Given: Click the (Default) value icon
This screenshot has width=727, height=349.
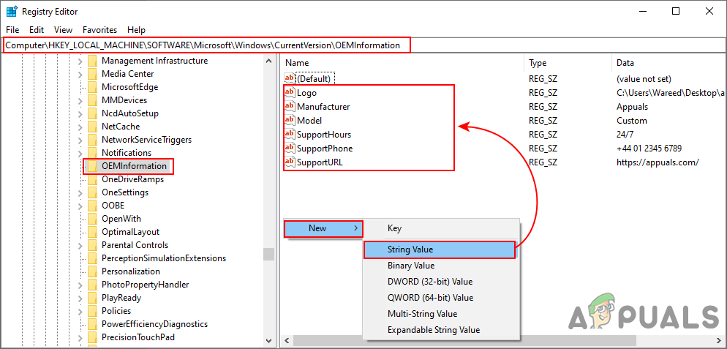Looking at the screenshot, I should coord(290,79).
